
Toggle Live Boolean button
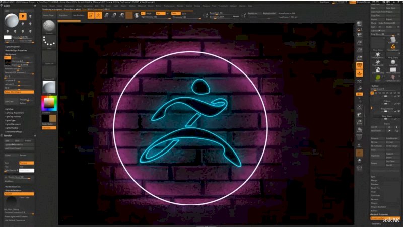click(x=79, y=15)
